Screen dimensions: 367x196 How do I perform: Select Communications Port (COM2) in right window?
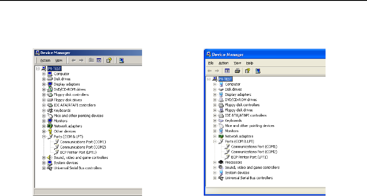254,152
